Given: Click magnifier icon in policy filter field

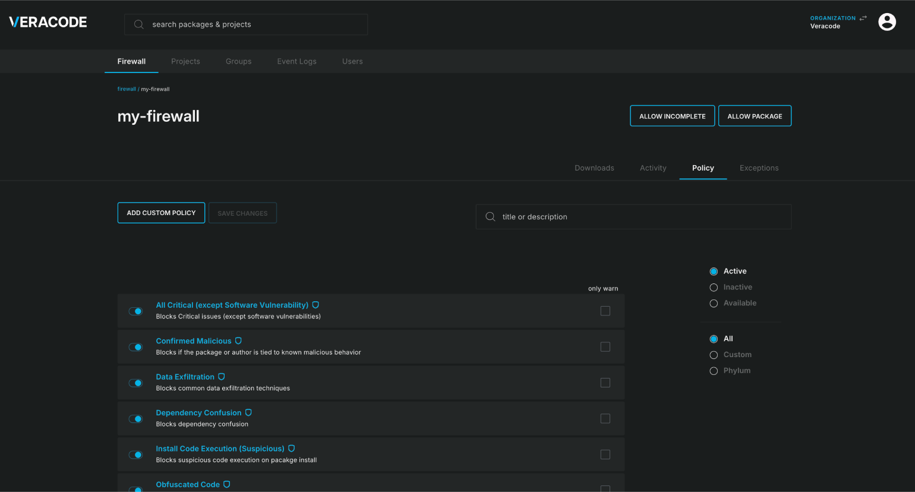Looking at the screenshot, I should click(490, 217).
